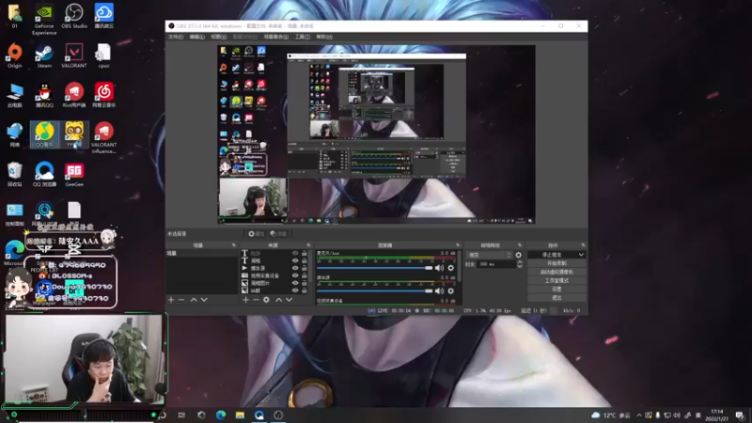Open Microsoft Edge from the taskbar
The height and width of the screenshot is (423, 752).
click(221, 415)
